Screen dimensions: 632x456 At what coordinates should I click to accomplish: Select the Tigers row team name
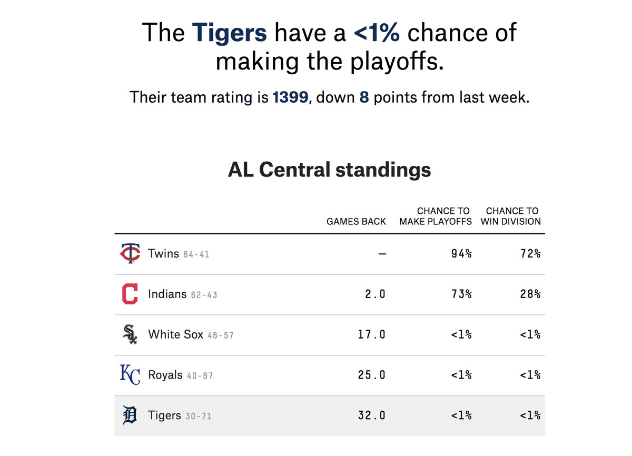165,415
